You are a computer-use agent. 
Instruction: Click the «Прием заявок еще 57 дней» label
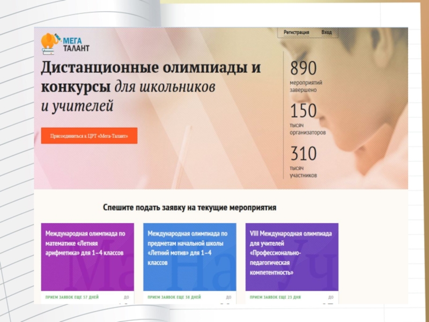(x=72, y=297)
